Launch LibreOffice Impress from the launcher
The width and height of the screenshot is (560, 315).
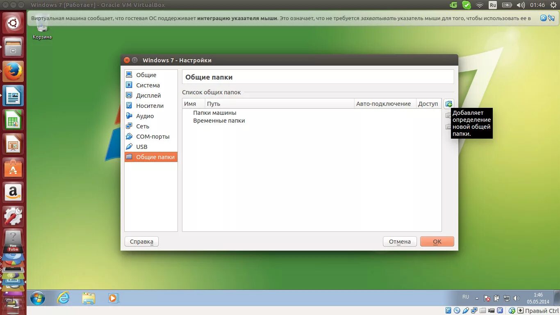point(14,144)
